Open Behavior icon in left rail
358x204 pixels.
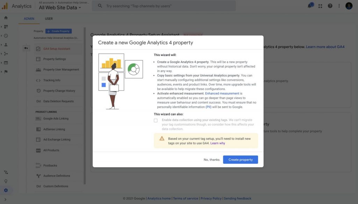pos(6,63)
